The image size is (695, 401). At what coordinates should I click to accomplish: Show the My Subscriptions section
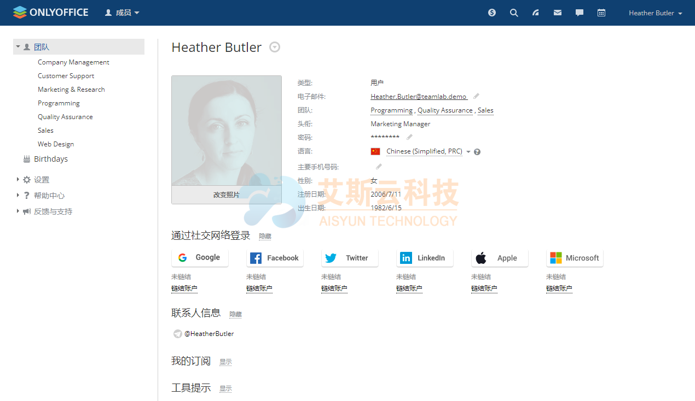[225, 362]
